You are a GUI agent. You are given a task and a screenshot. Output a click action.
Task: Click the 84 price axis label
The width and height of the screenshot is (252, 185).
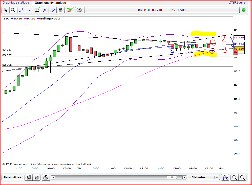(236, 30)
